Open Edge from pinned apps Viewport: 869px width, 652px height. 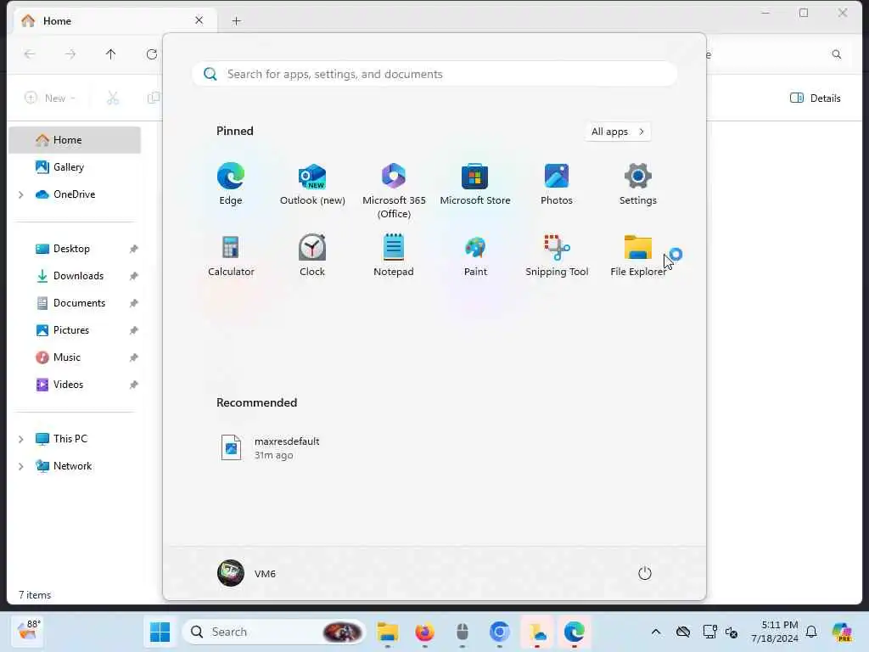pos(231,184)
